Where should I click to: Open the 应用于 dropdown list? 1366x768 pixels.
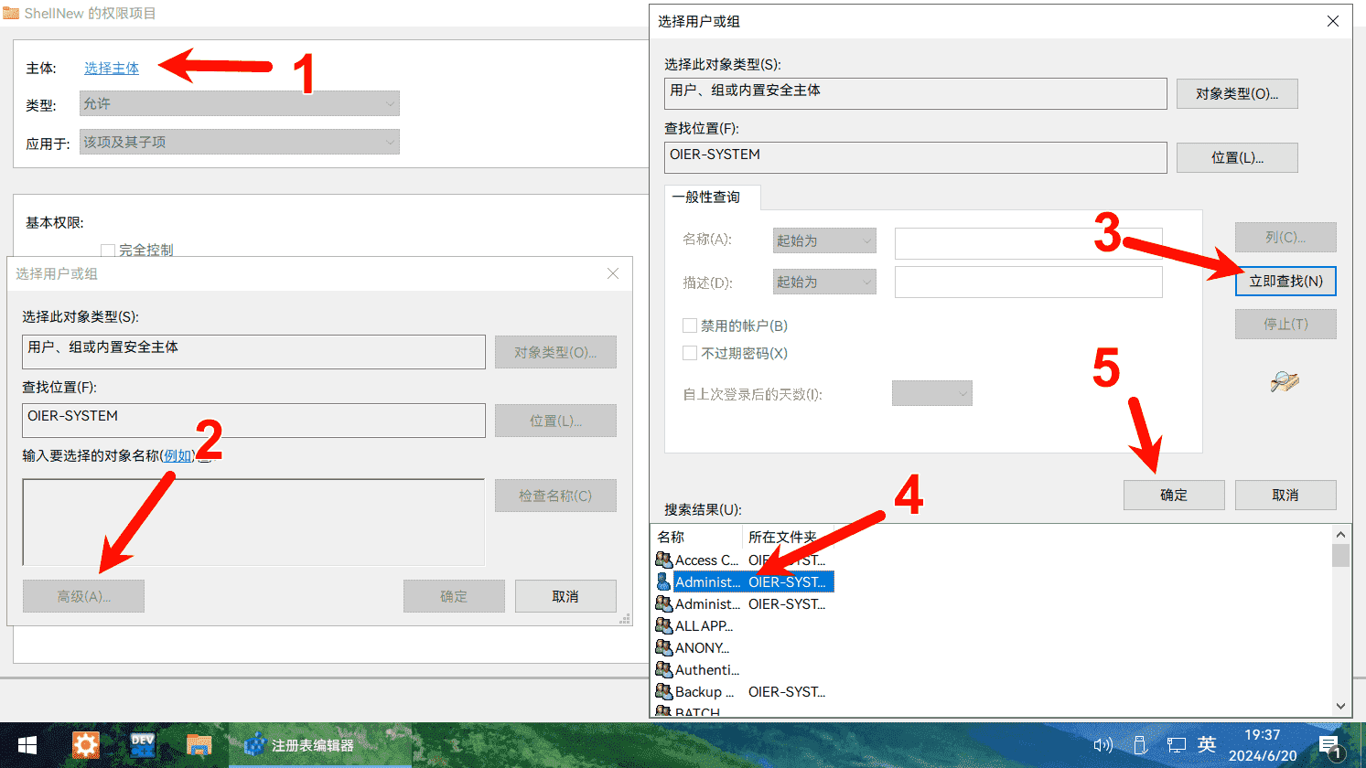coord(240,143)
